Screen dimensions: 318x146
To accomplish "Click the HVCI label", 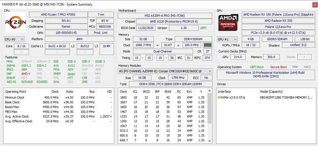I will tap(307, 67).
